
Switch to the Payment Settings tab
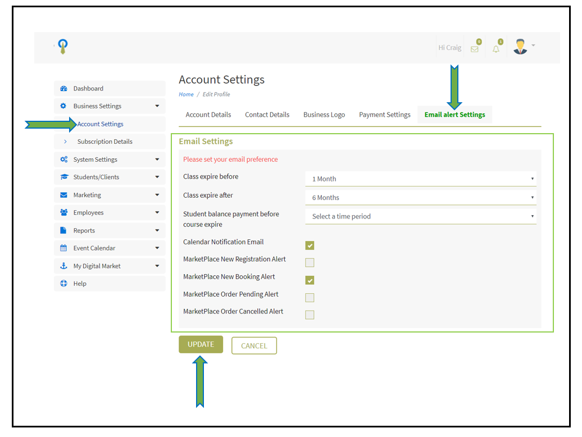tap(385, 115)
